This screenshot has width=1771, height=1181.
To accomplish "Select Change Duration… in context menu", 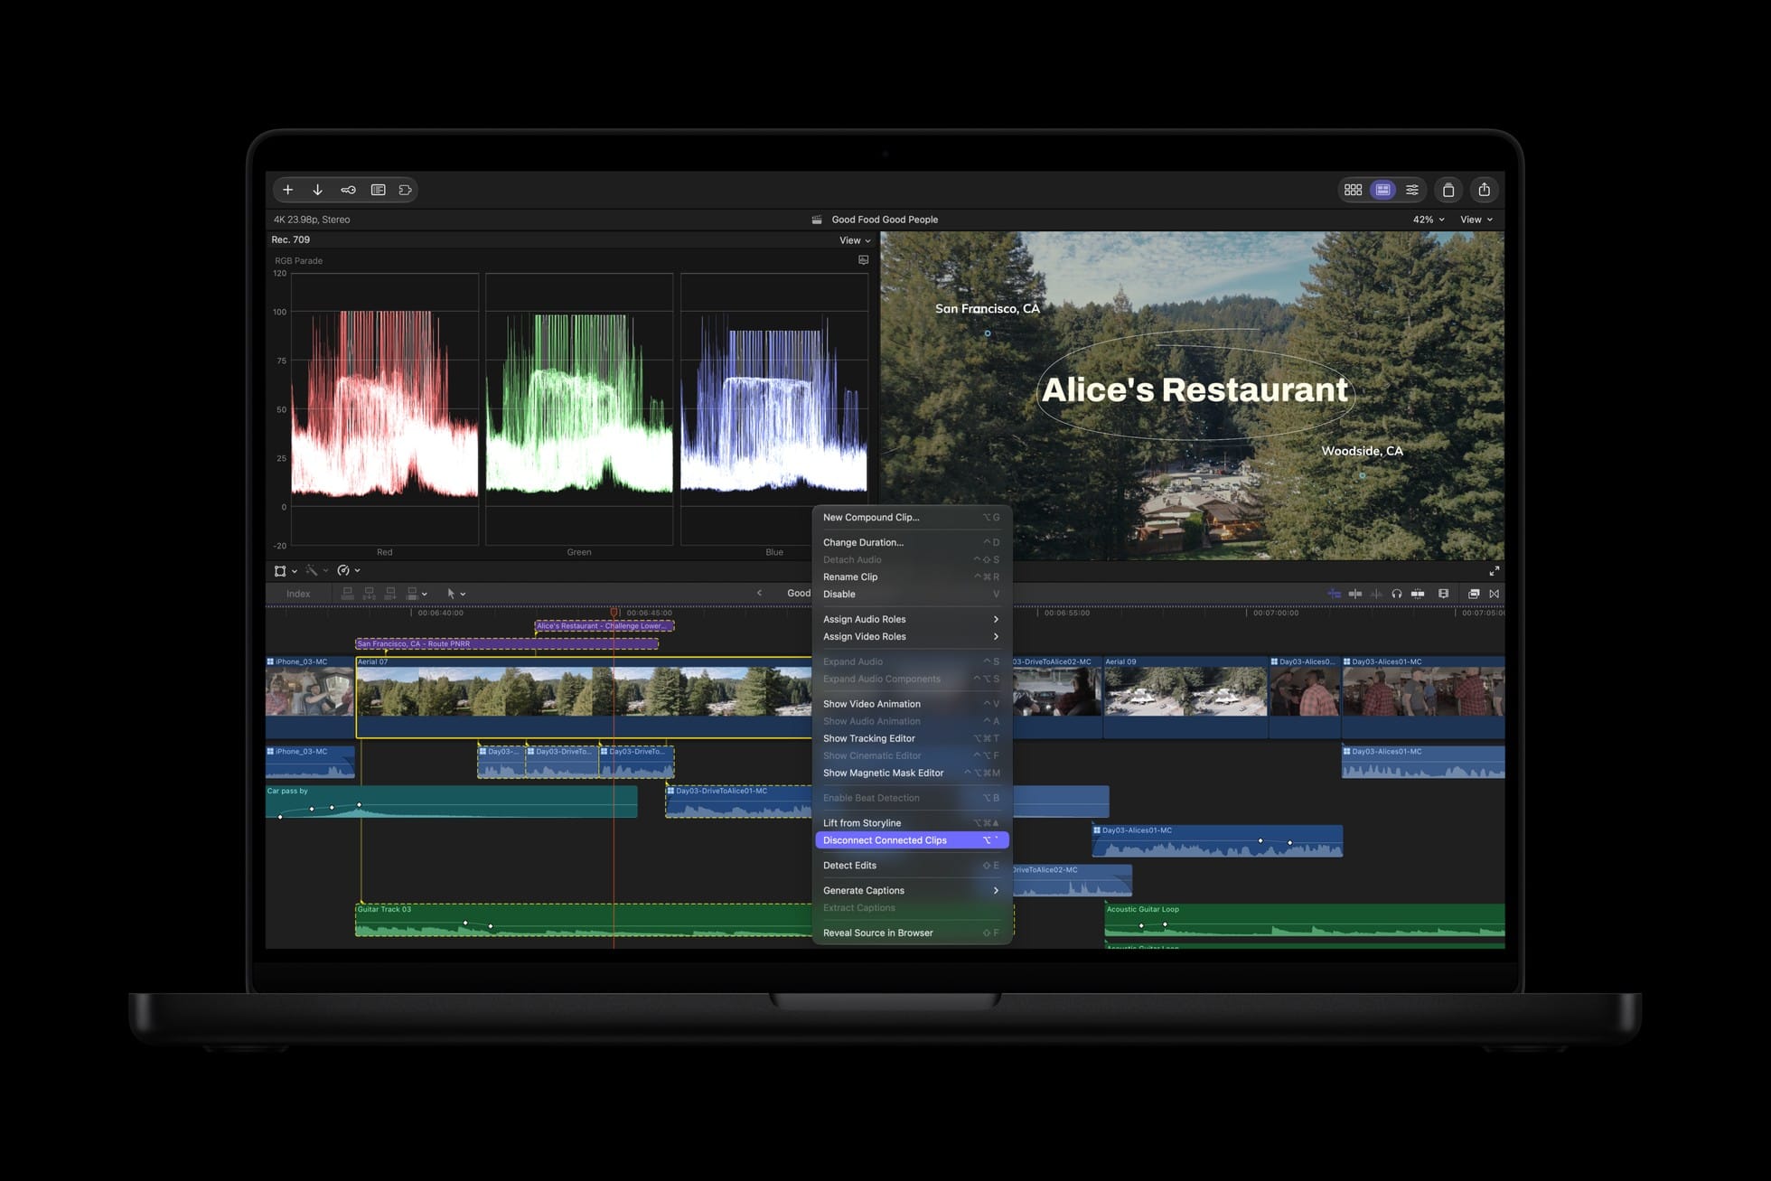I will (911, 542).
